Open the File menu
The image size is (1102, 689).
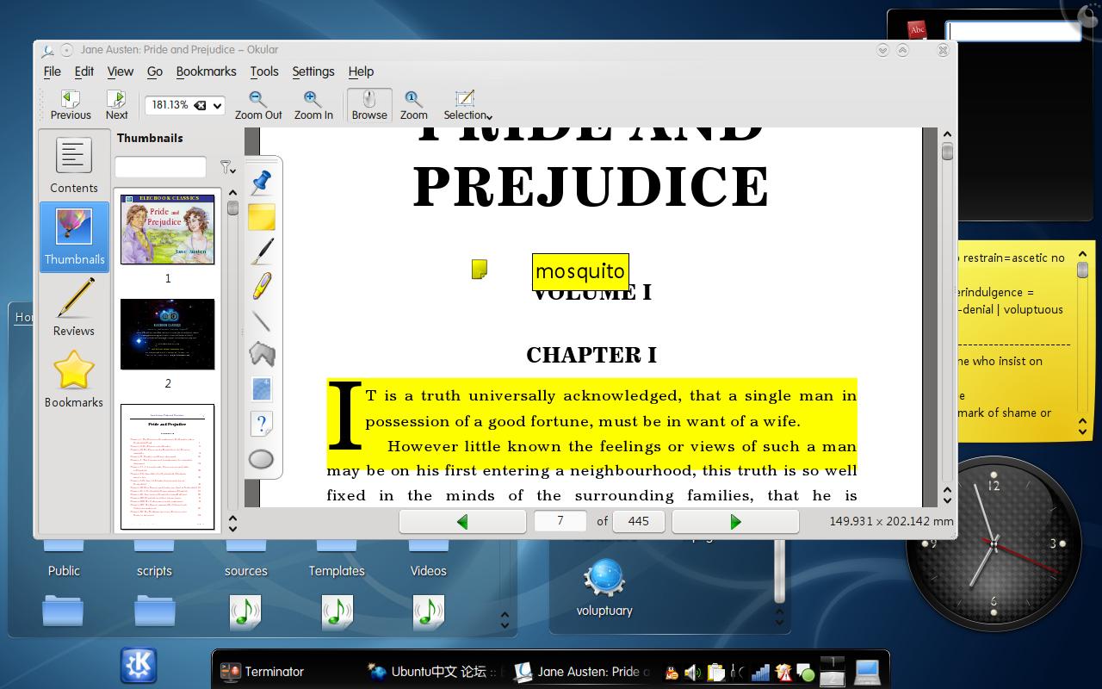click(52, 71)
